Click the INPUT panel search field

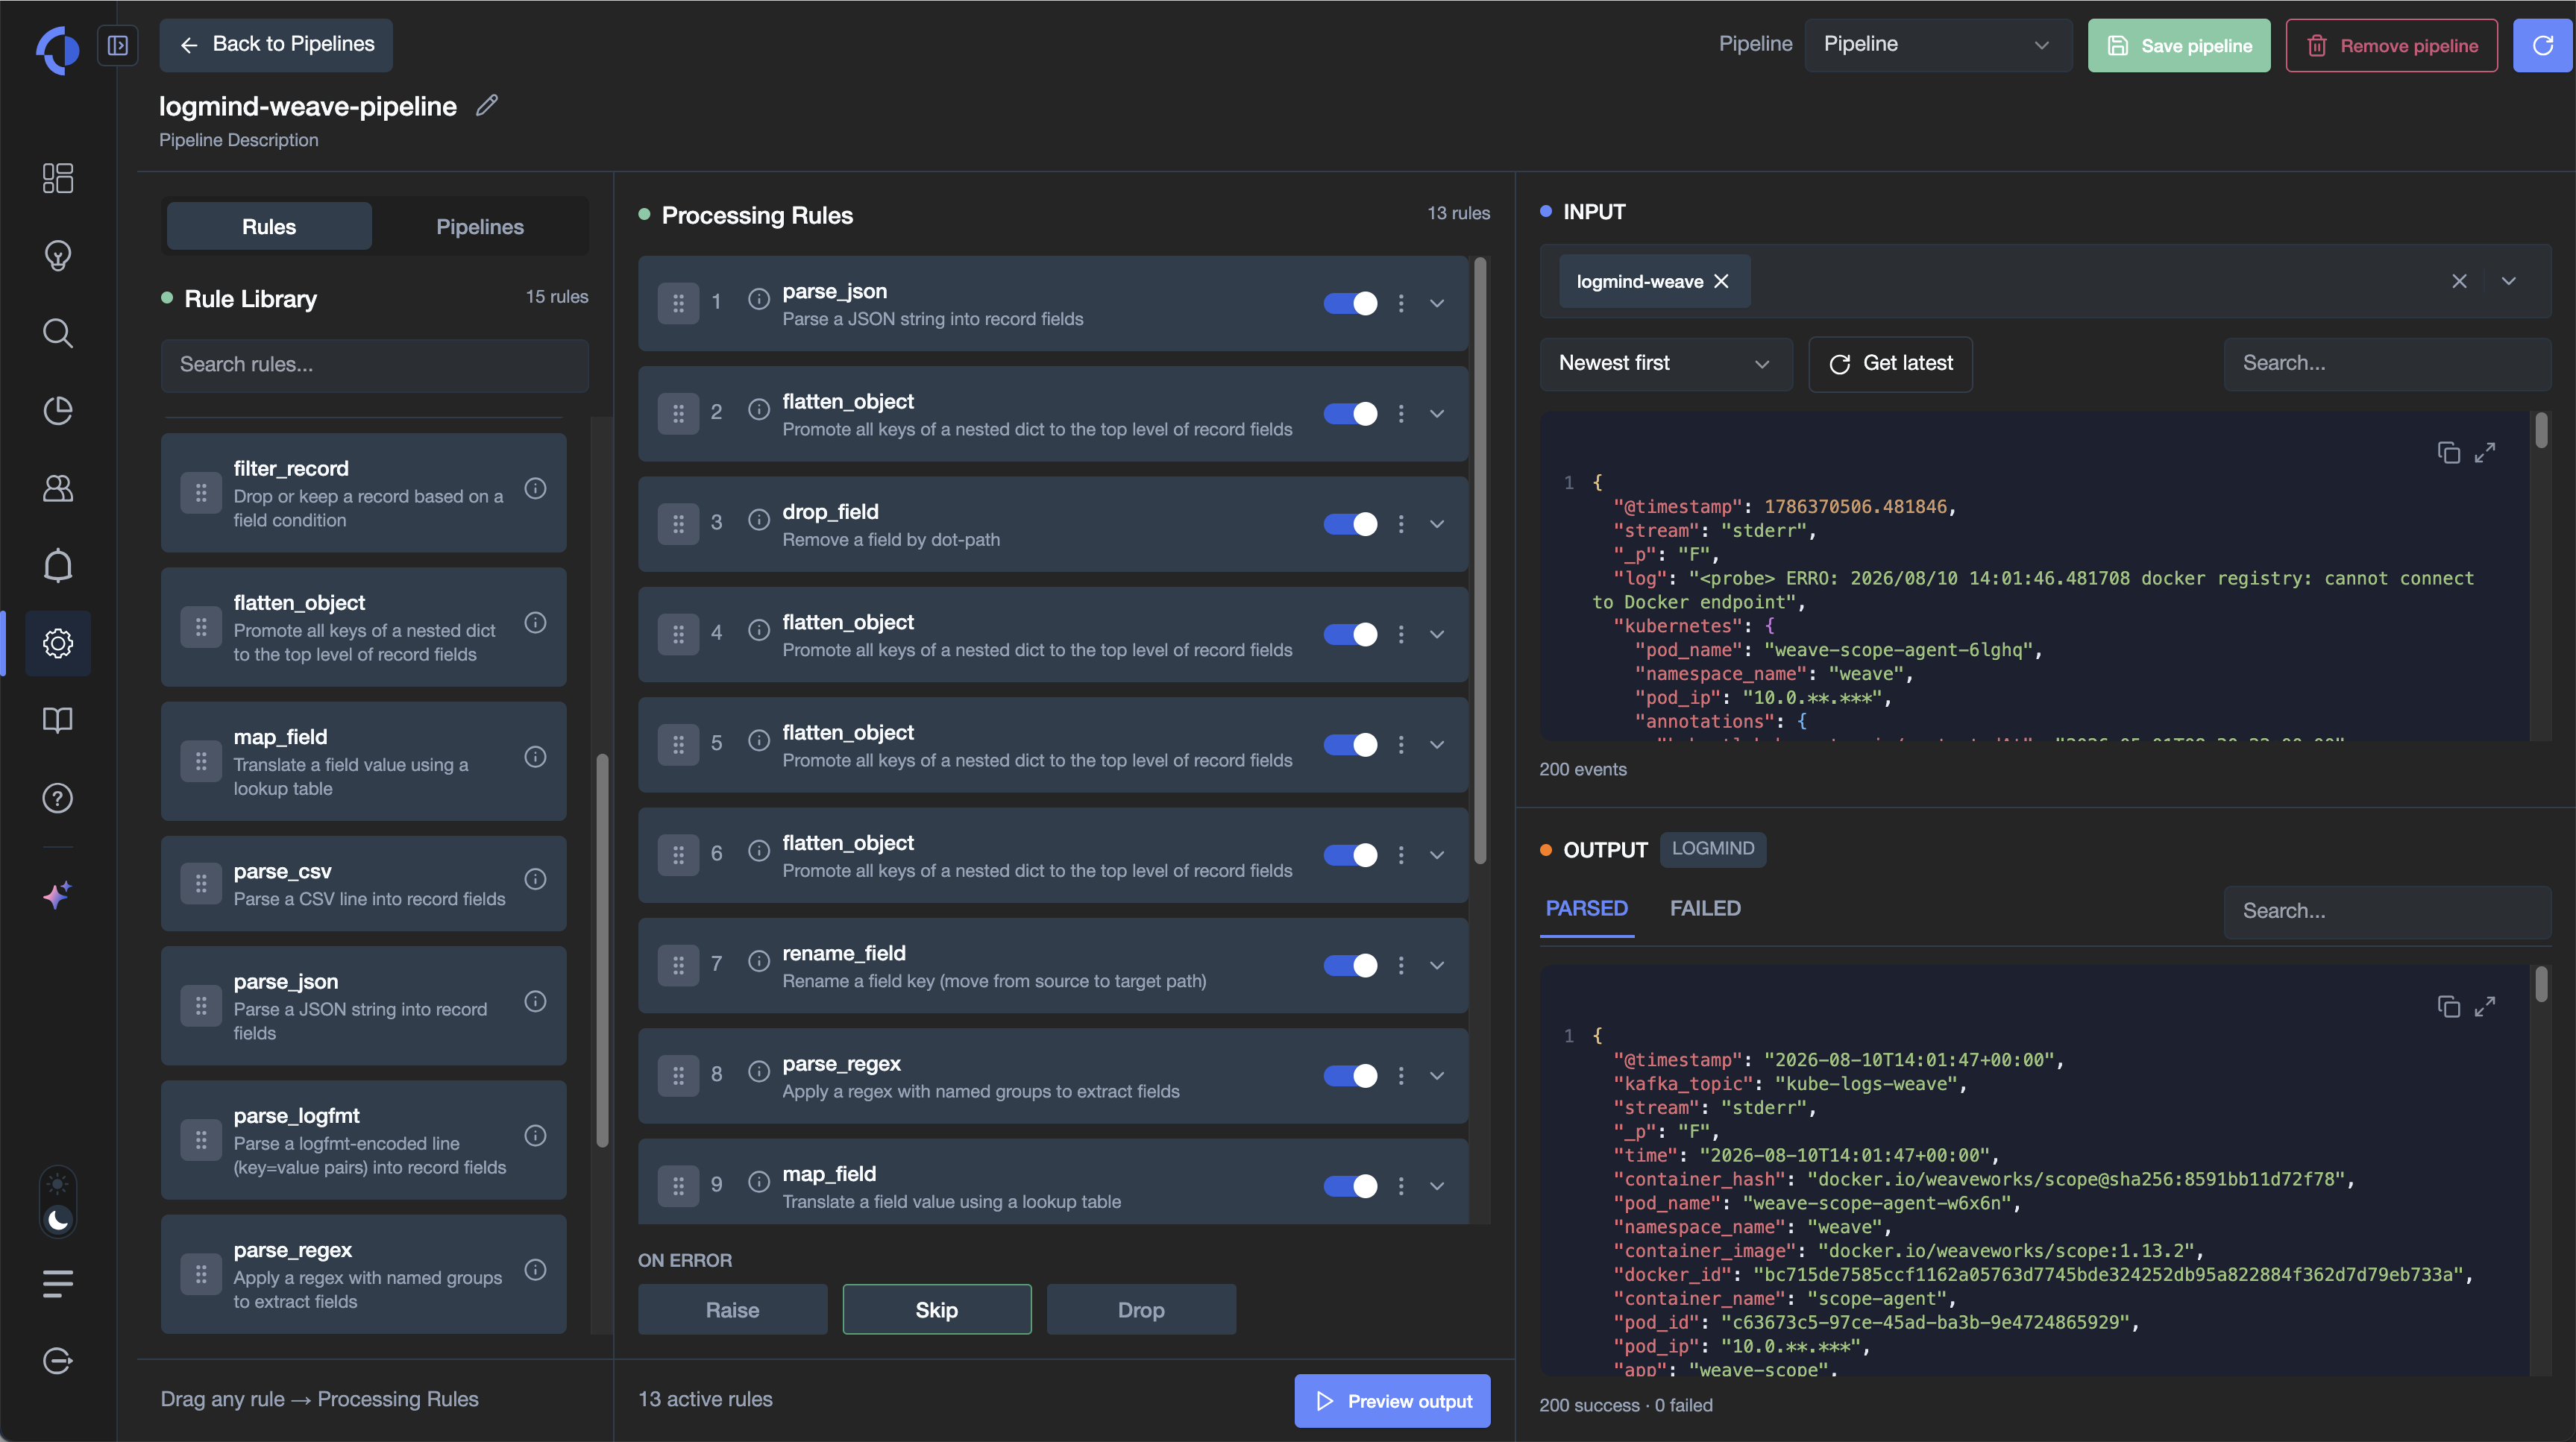[2387, 364]
